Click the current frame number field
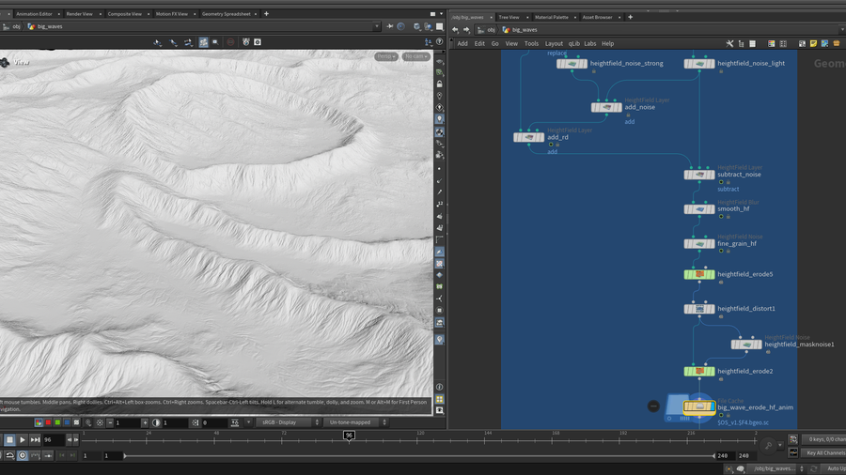This screenshot has height=475, width=846. 53,439
